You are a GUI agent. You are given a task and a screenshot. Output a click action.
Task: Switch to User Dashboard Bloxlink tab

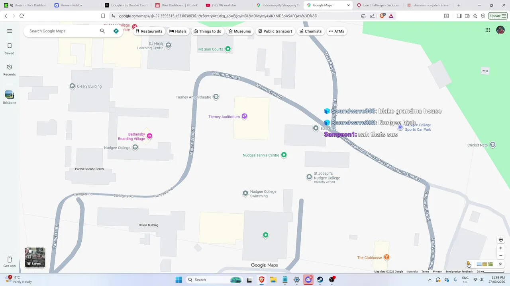(177, 5)
